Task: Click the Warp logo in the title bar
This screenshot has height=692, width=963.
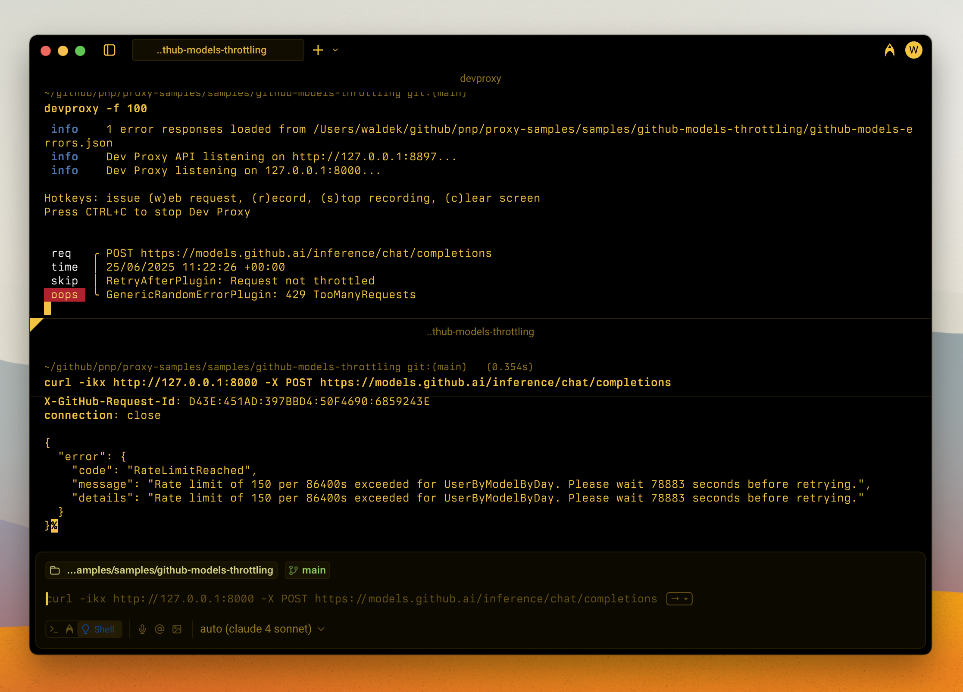Action: tap(890, 50)
